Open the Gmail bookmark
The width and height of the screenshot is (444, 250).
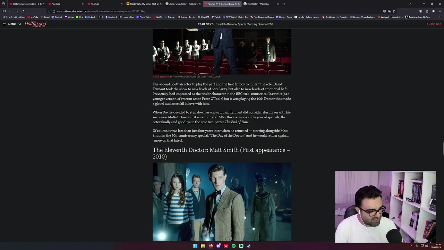pos(45,17)
